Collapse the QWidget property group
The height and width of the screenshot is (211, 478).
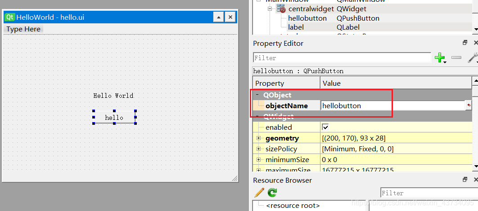point(257,116)
